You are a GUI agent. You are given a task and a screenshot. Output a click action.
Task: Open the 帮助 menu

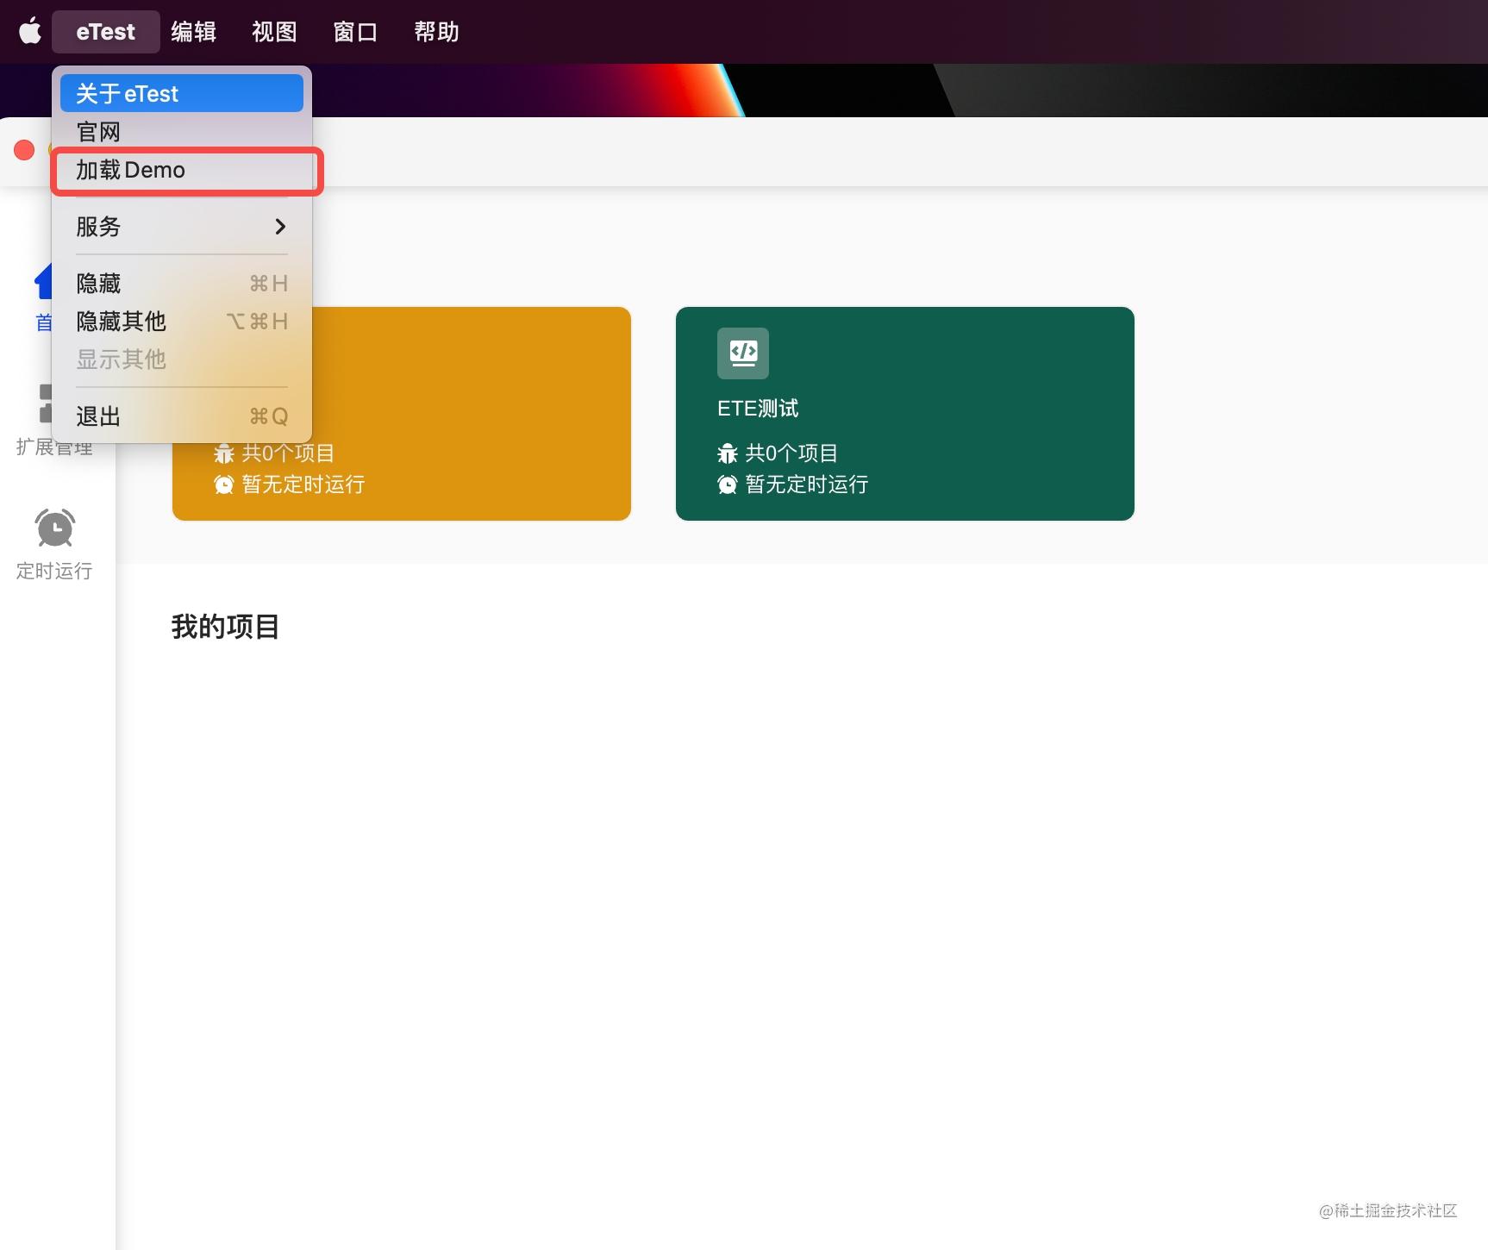pyautogui.click(x=436, y=32)
